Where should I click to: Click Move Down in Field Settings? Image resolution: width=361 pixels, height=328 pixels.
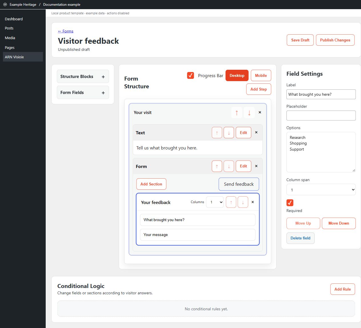pyautogui.click(x=339, y=223)
